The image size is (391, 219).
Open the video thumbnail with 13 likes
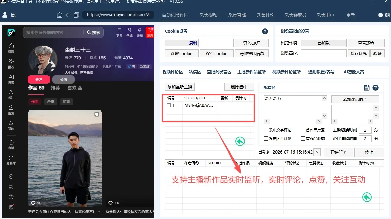(65, 158)
